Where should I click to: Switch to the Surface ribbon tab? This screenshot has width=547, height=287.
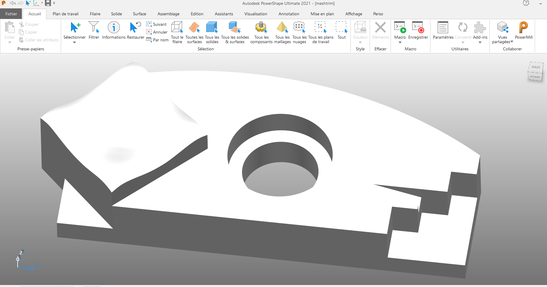[139, 14]
